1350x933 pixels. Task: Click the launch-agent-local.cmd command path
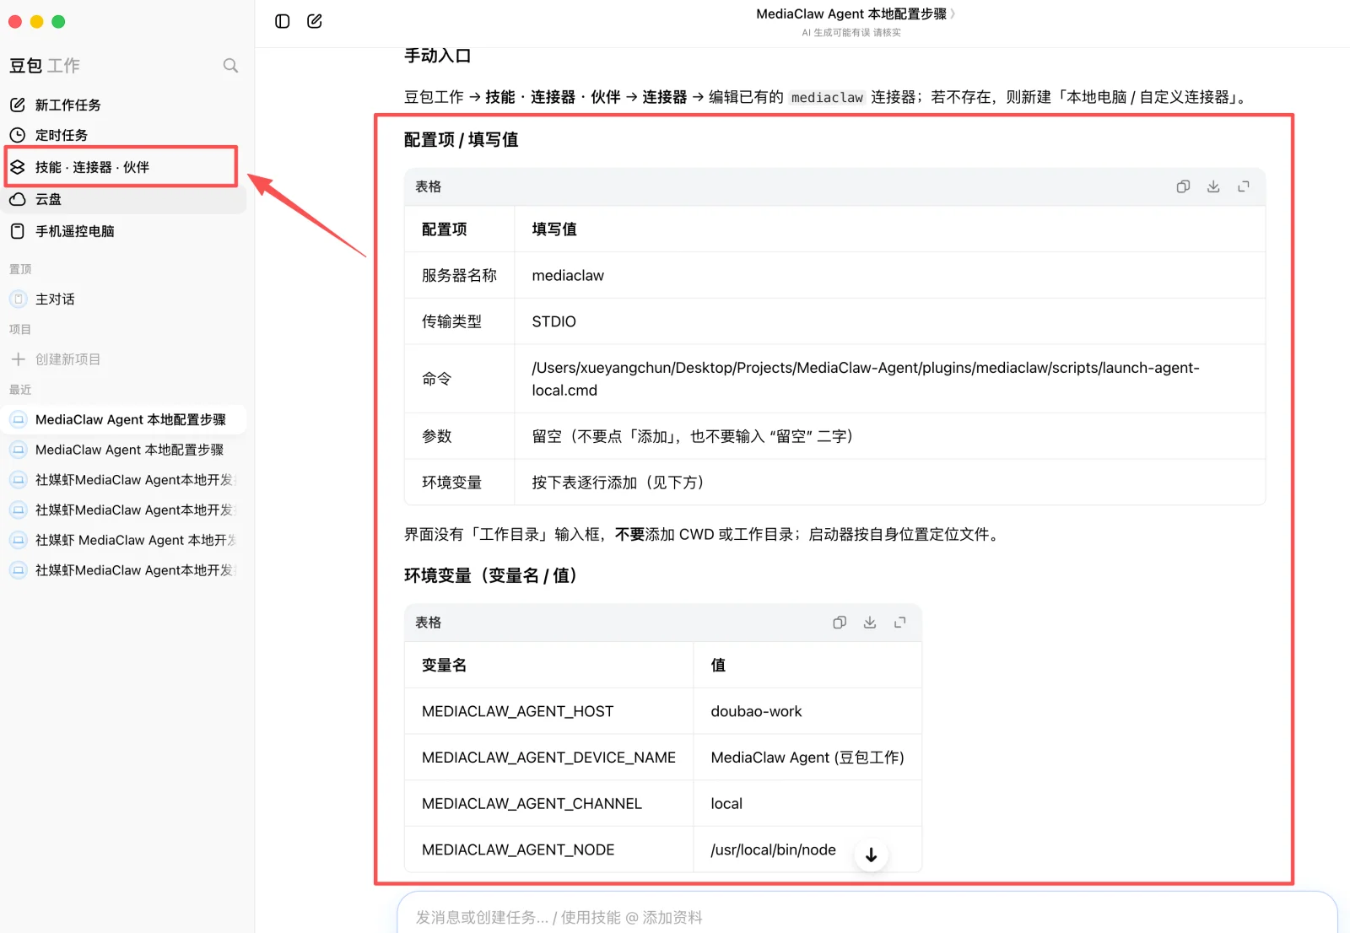tap(866, 379)
